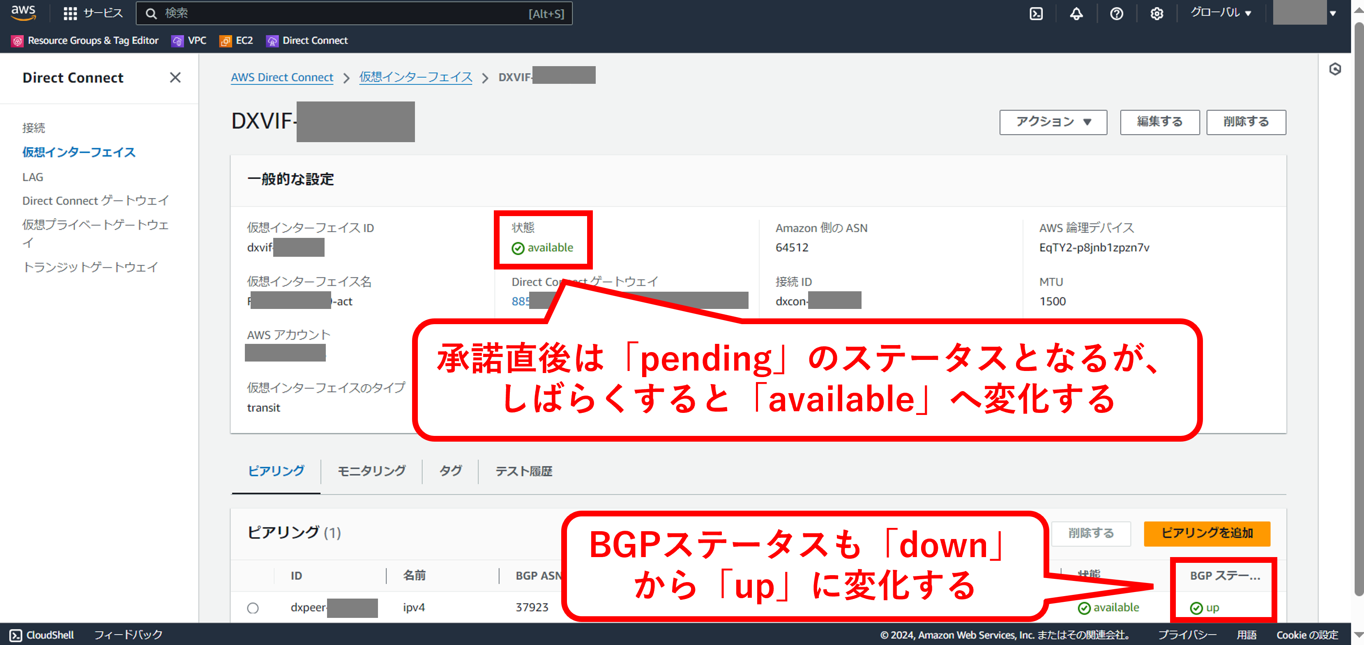Viewport: 1364px width, 645px height.
Task: Click the logical device EqTY2-p8jnb1zpzn7v
Action: pos(1094,248)
